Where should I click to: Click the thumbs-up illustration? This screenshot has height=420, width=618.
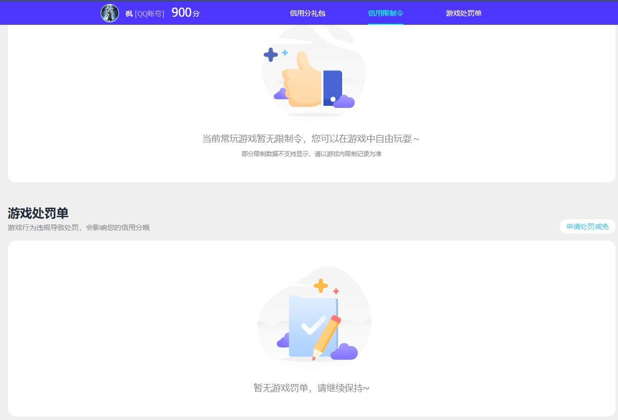click(x=313, y=71)
